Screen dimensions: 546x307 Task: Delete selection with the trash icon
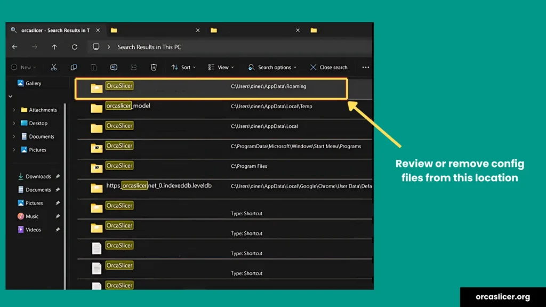(154, 67)
